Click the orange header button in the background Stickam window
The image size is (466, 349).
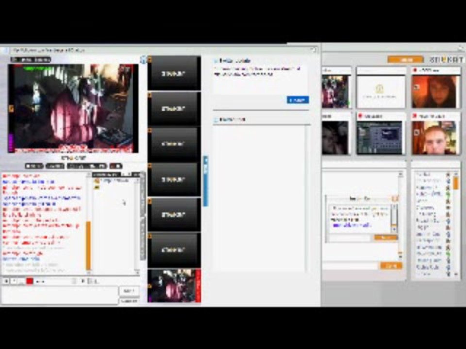tap(405, 59)
